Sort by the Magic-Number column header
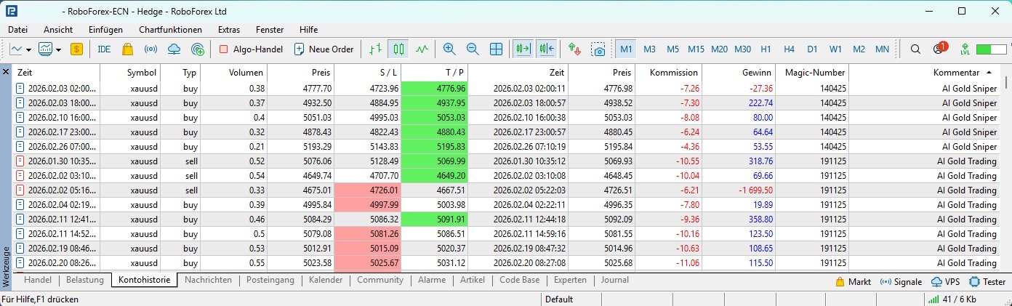The width and height of the screenshot is (1012, 306). pyautogui.click(x=812, y=73)
